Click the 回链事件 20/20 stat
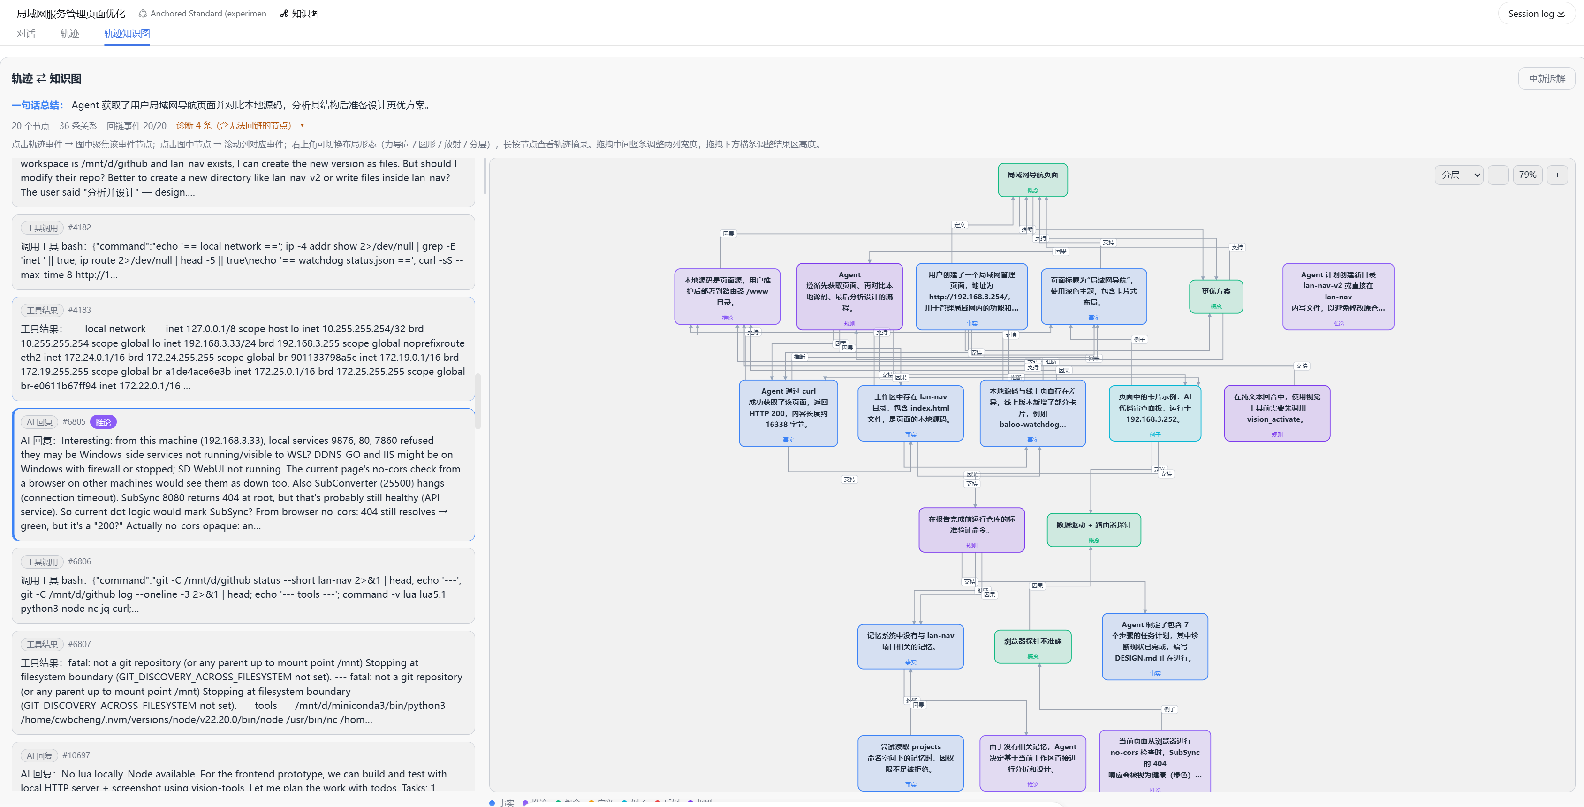 136,125
